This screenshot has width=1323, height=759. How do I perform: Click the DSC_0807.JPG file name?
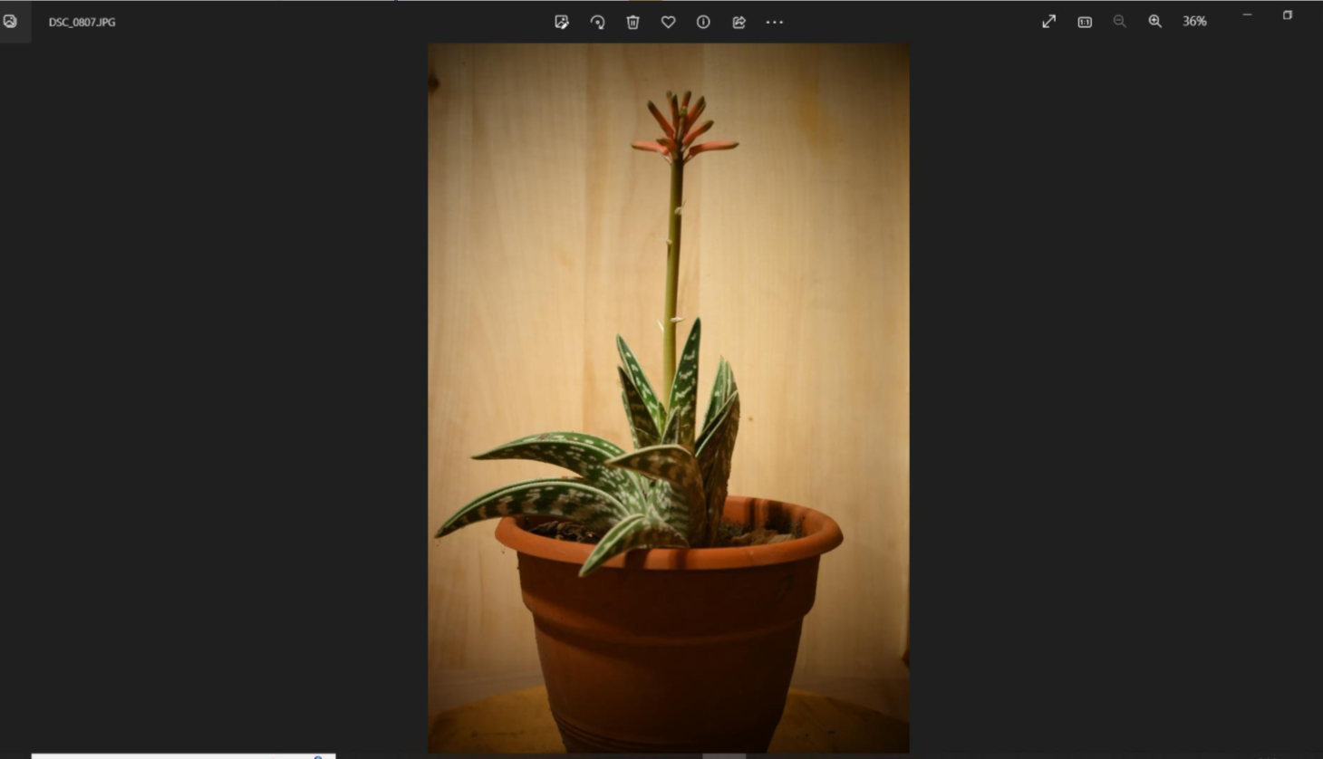pyautogui.click(x=82, y=22)
